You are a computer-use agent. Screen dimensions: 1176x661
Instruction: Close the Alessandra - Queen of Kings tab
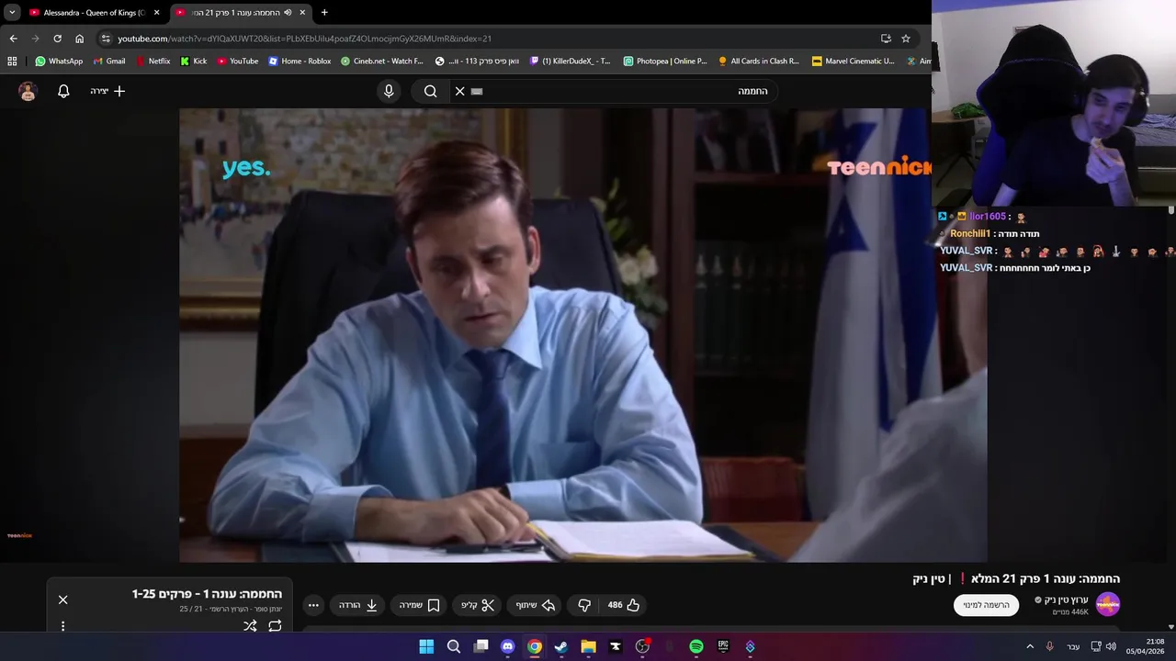tap(156, 13)
